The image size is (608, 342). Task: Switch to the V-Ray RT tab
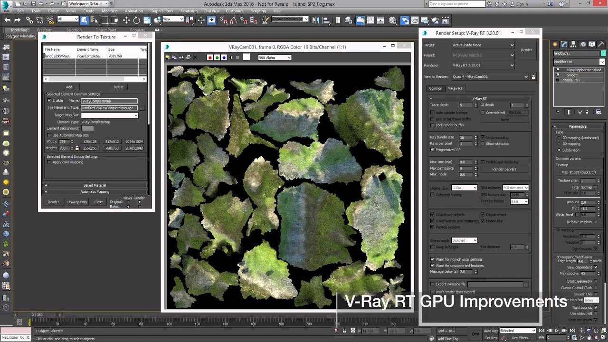click(x=455, y=88)
